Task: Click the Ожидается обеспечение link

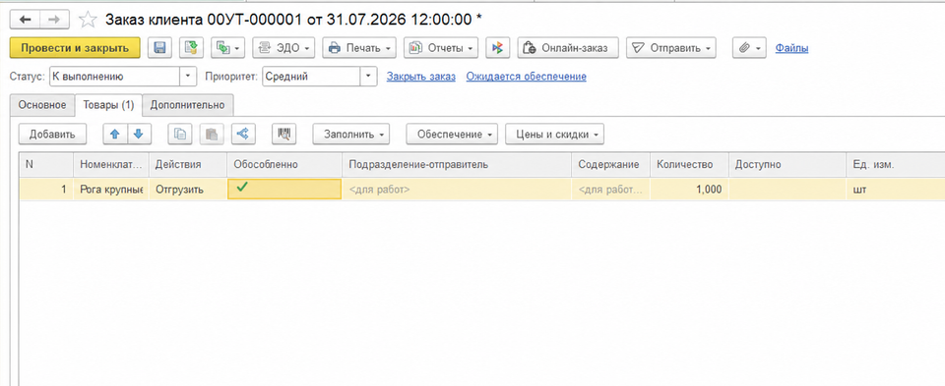Action: point(526,77)
